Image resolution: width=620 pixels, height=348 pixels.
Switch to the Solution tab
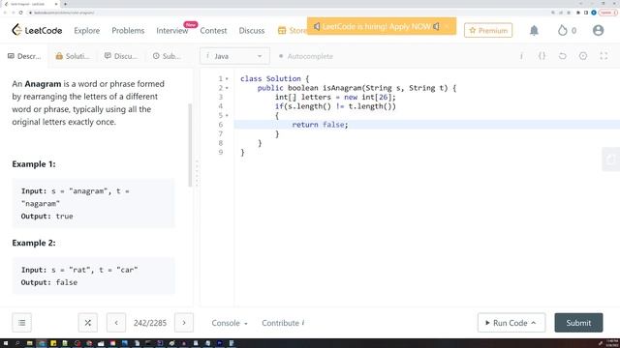point(73,56)
